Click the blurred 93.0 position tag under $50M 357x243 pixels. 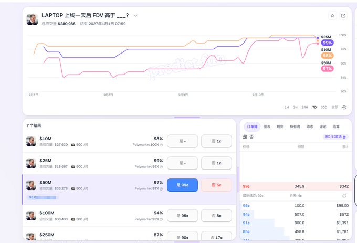(43, 197)
